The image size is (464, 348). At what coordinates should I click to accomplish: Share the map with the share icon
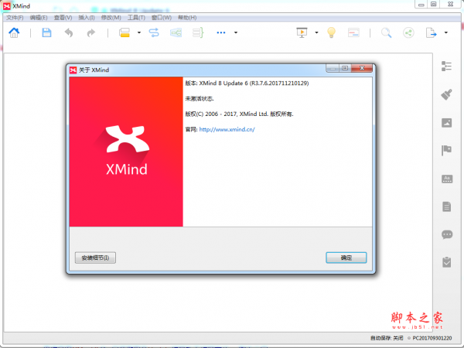[408, 32]
